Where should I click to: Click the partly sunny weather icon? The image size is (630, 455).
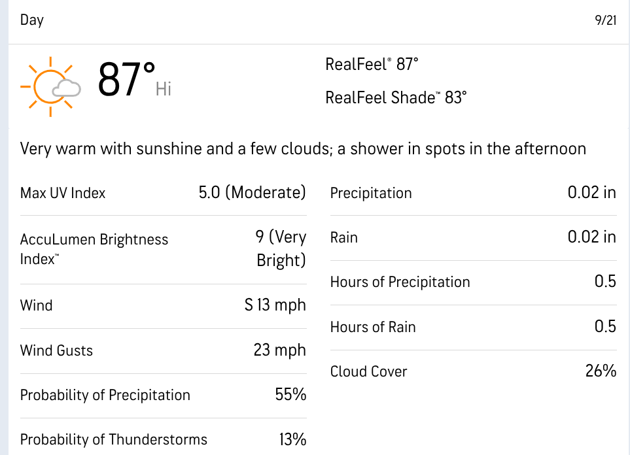(50, 87)
